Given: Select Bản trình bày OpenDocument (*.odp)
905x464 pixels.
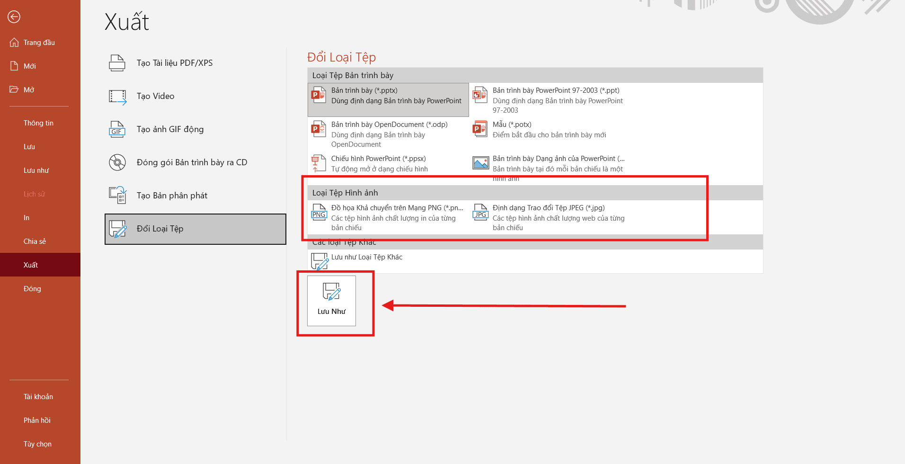Looking at the screenshot, I should [388, 134].
